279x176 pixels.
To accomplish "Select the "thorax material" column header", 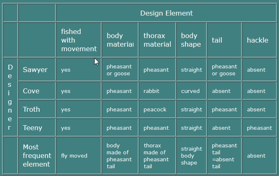I will tap(157, 40).
